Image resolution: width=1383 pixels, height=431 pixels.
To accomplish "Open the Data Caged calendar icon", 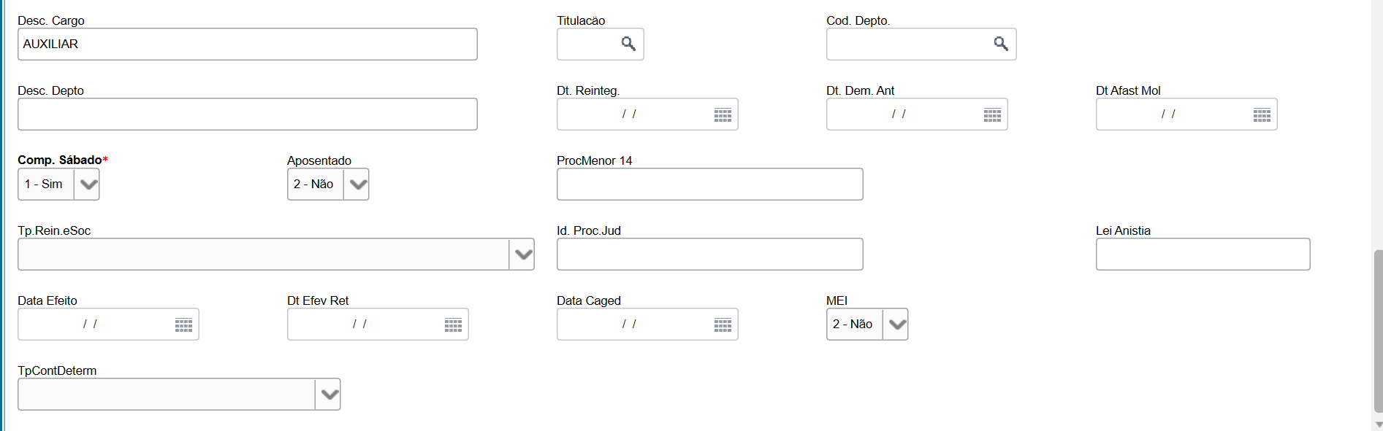I will tap(723, 325).
